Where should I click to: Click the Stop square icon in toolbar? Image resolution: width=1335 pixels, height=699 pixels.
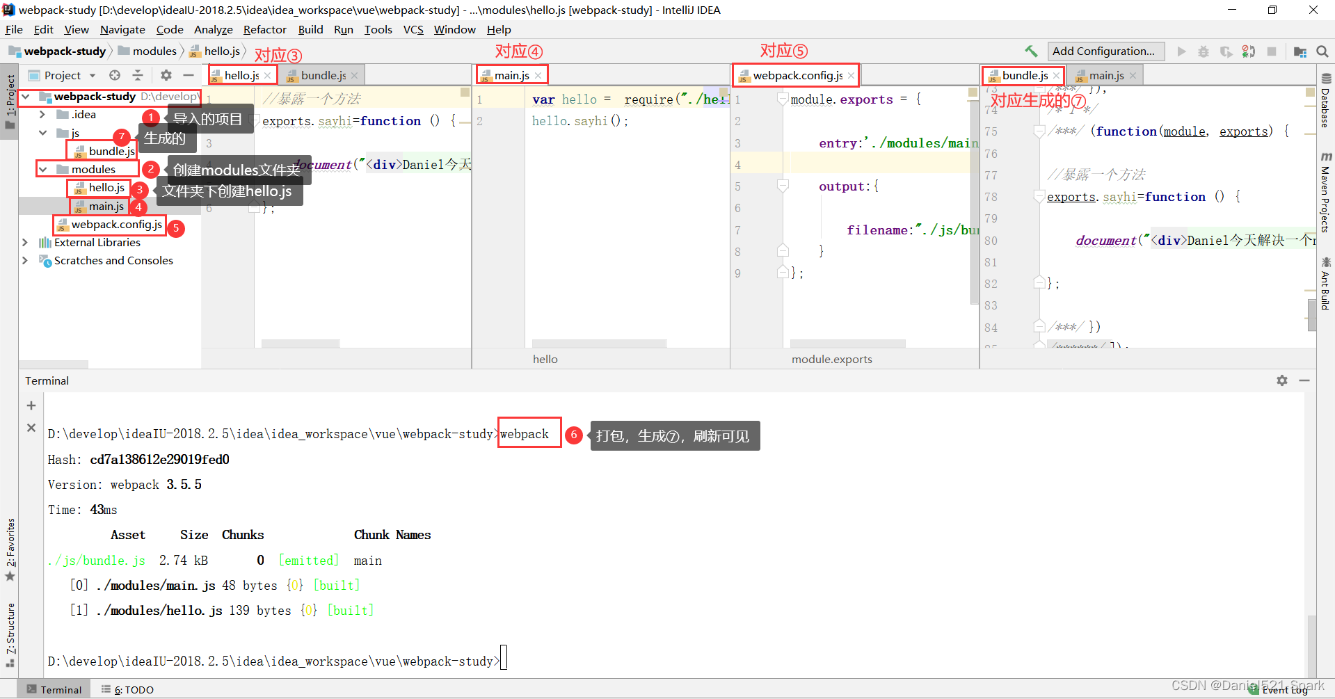pyautogui.click(x=1272, y=51)
